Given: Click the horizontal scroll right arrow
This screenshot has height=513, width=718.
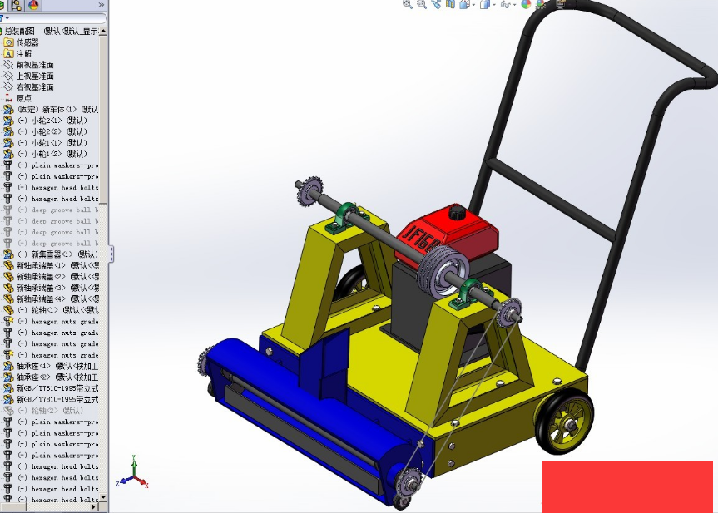Looking at the screenshot, I should click(94, 506).
